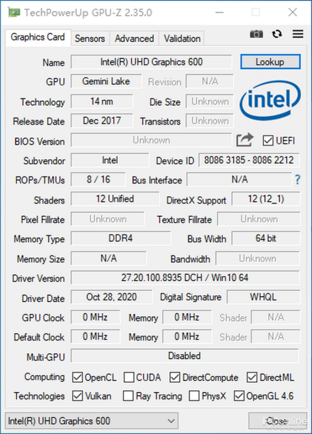Toggle the UEFI checkbox
The image size is (312, 434).
tap(268, 141)
